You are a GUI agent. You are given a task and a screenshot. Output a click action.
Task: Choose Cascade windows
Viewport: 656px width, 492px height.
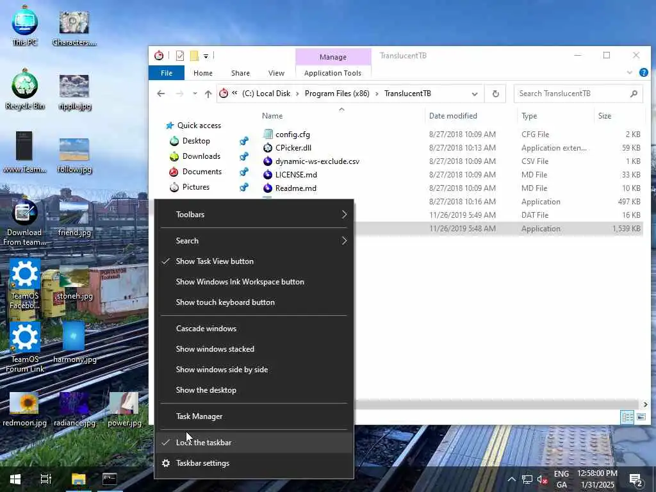tap(254, 329)
